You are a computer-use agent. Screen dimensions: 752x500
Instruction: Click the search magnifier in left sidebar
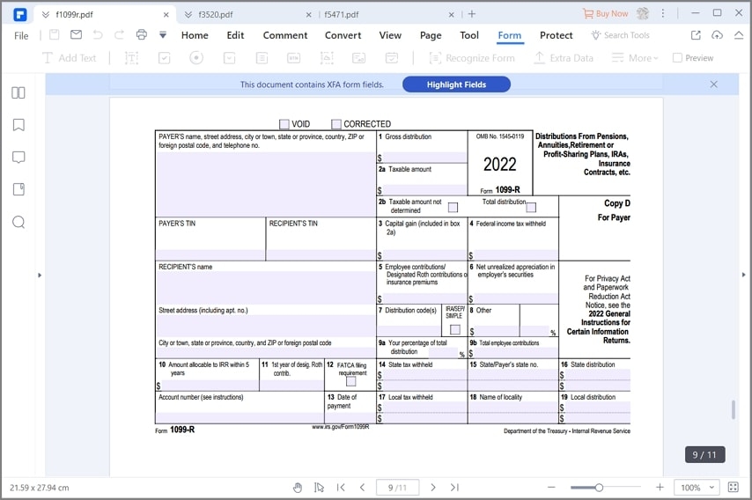pyautogui.click(x=18, y=222)
